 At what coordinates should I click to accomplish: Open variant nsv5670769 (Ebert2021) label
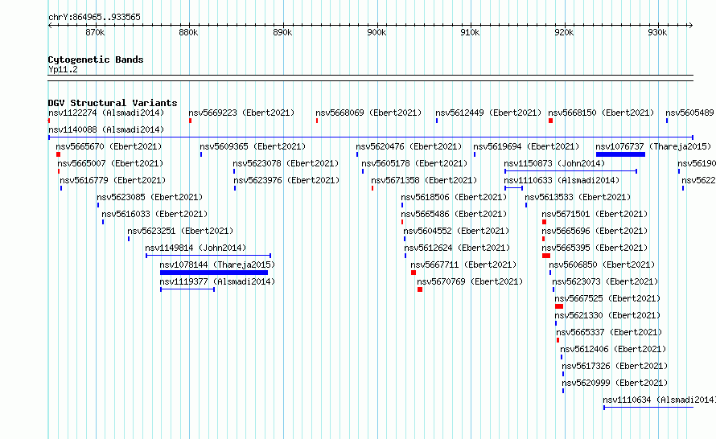pyautogui.click(x=469, y=281)
